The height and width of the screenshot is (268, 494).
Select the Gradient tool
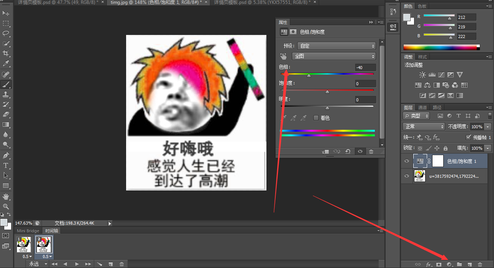[x=6, y=124]
